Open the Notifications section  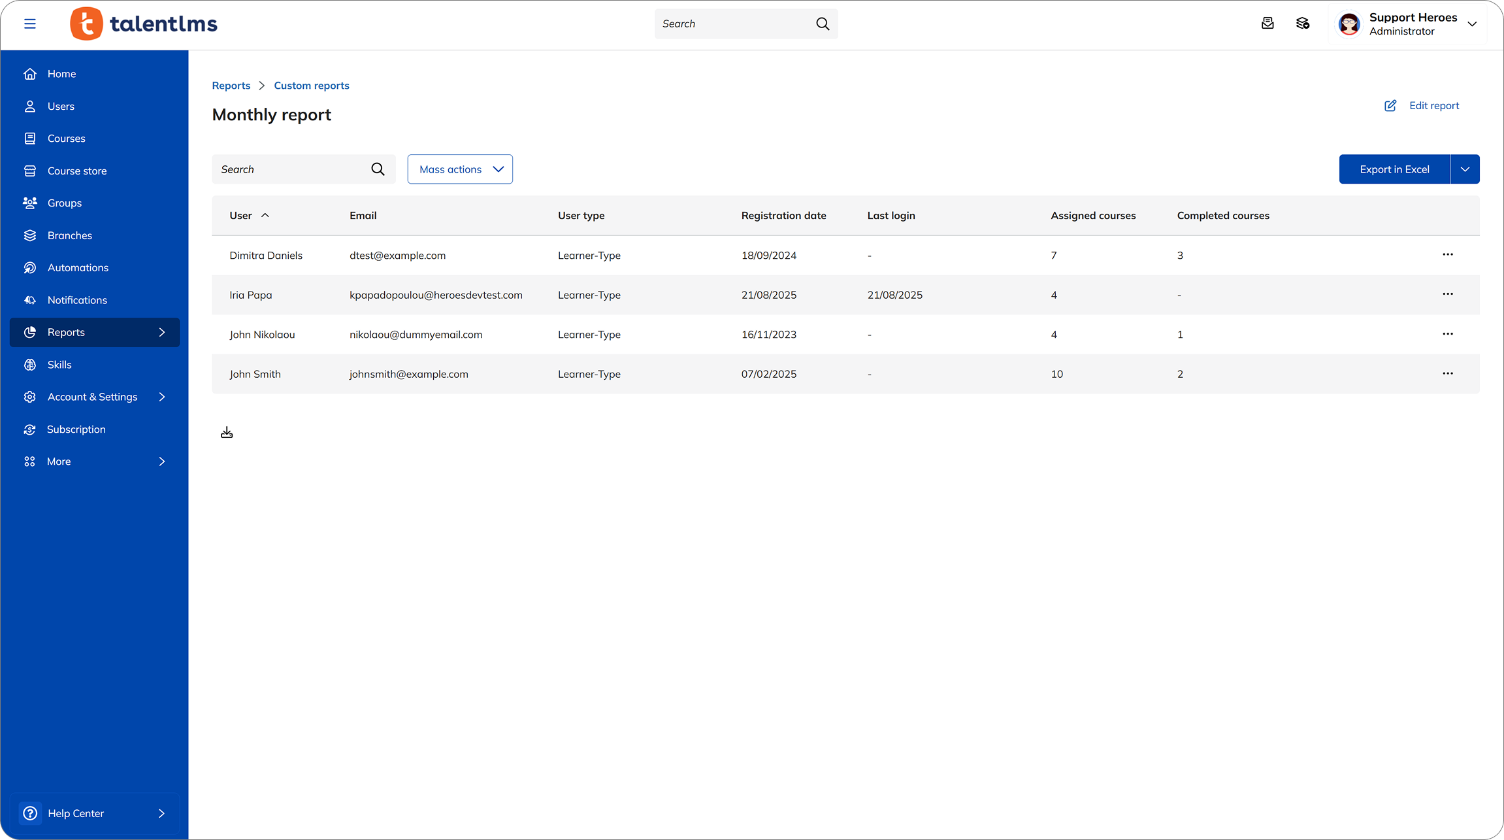pos(77,299)
